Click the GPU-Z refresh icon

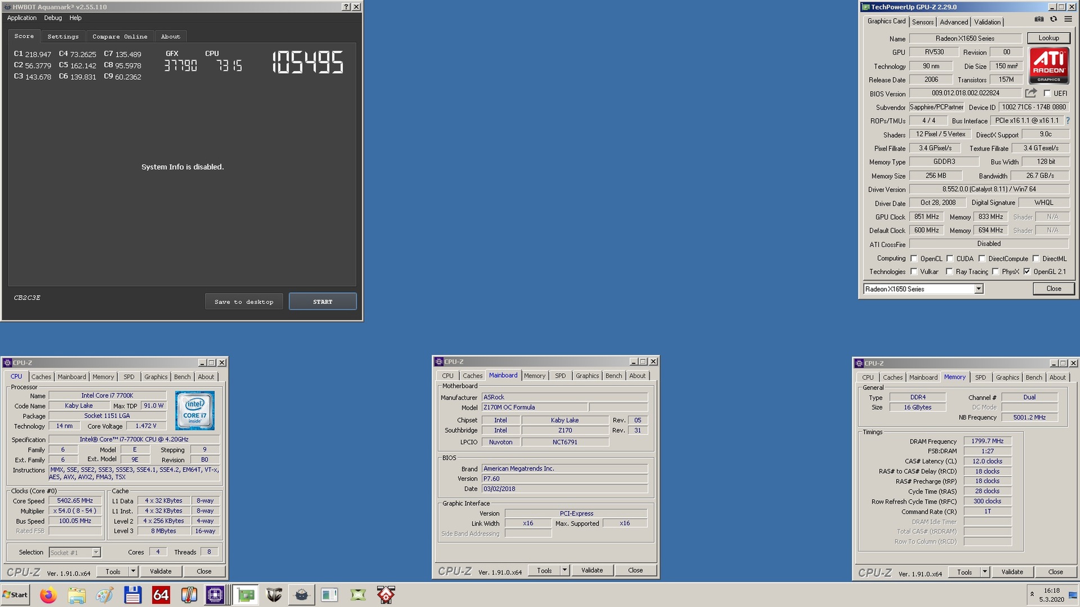[x=1054, y=19]
